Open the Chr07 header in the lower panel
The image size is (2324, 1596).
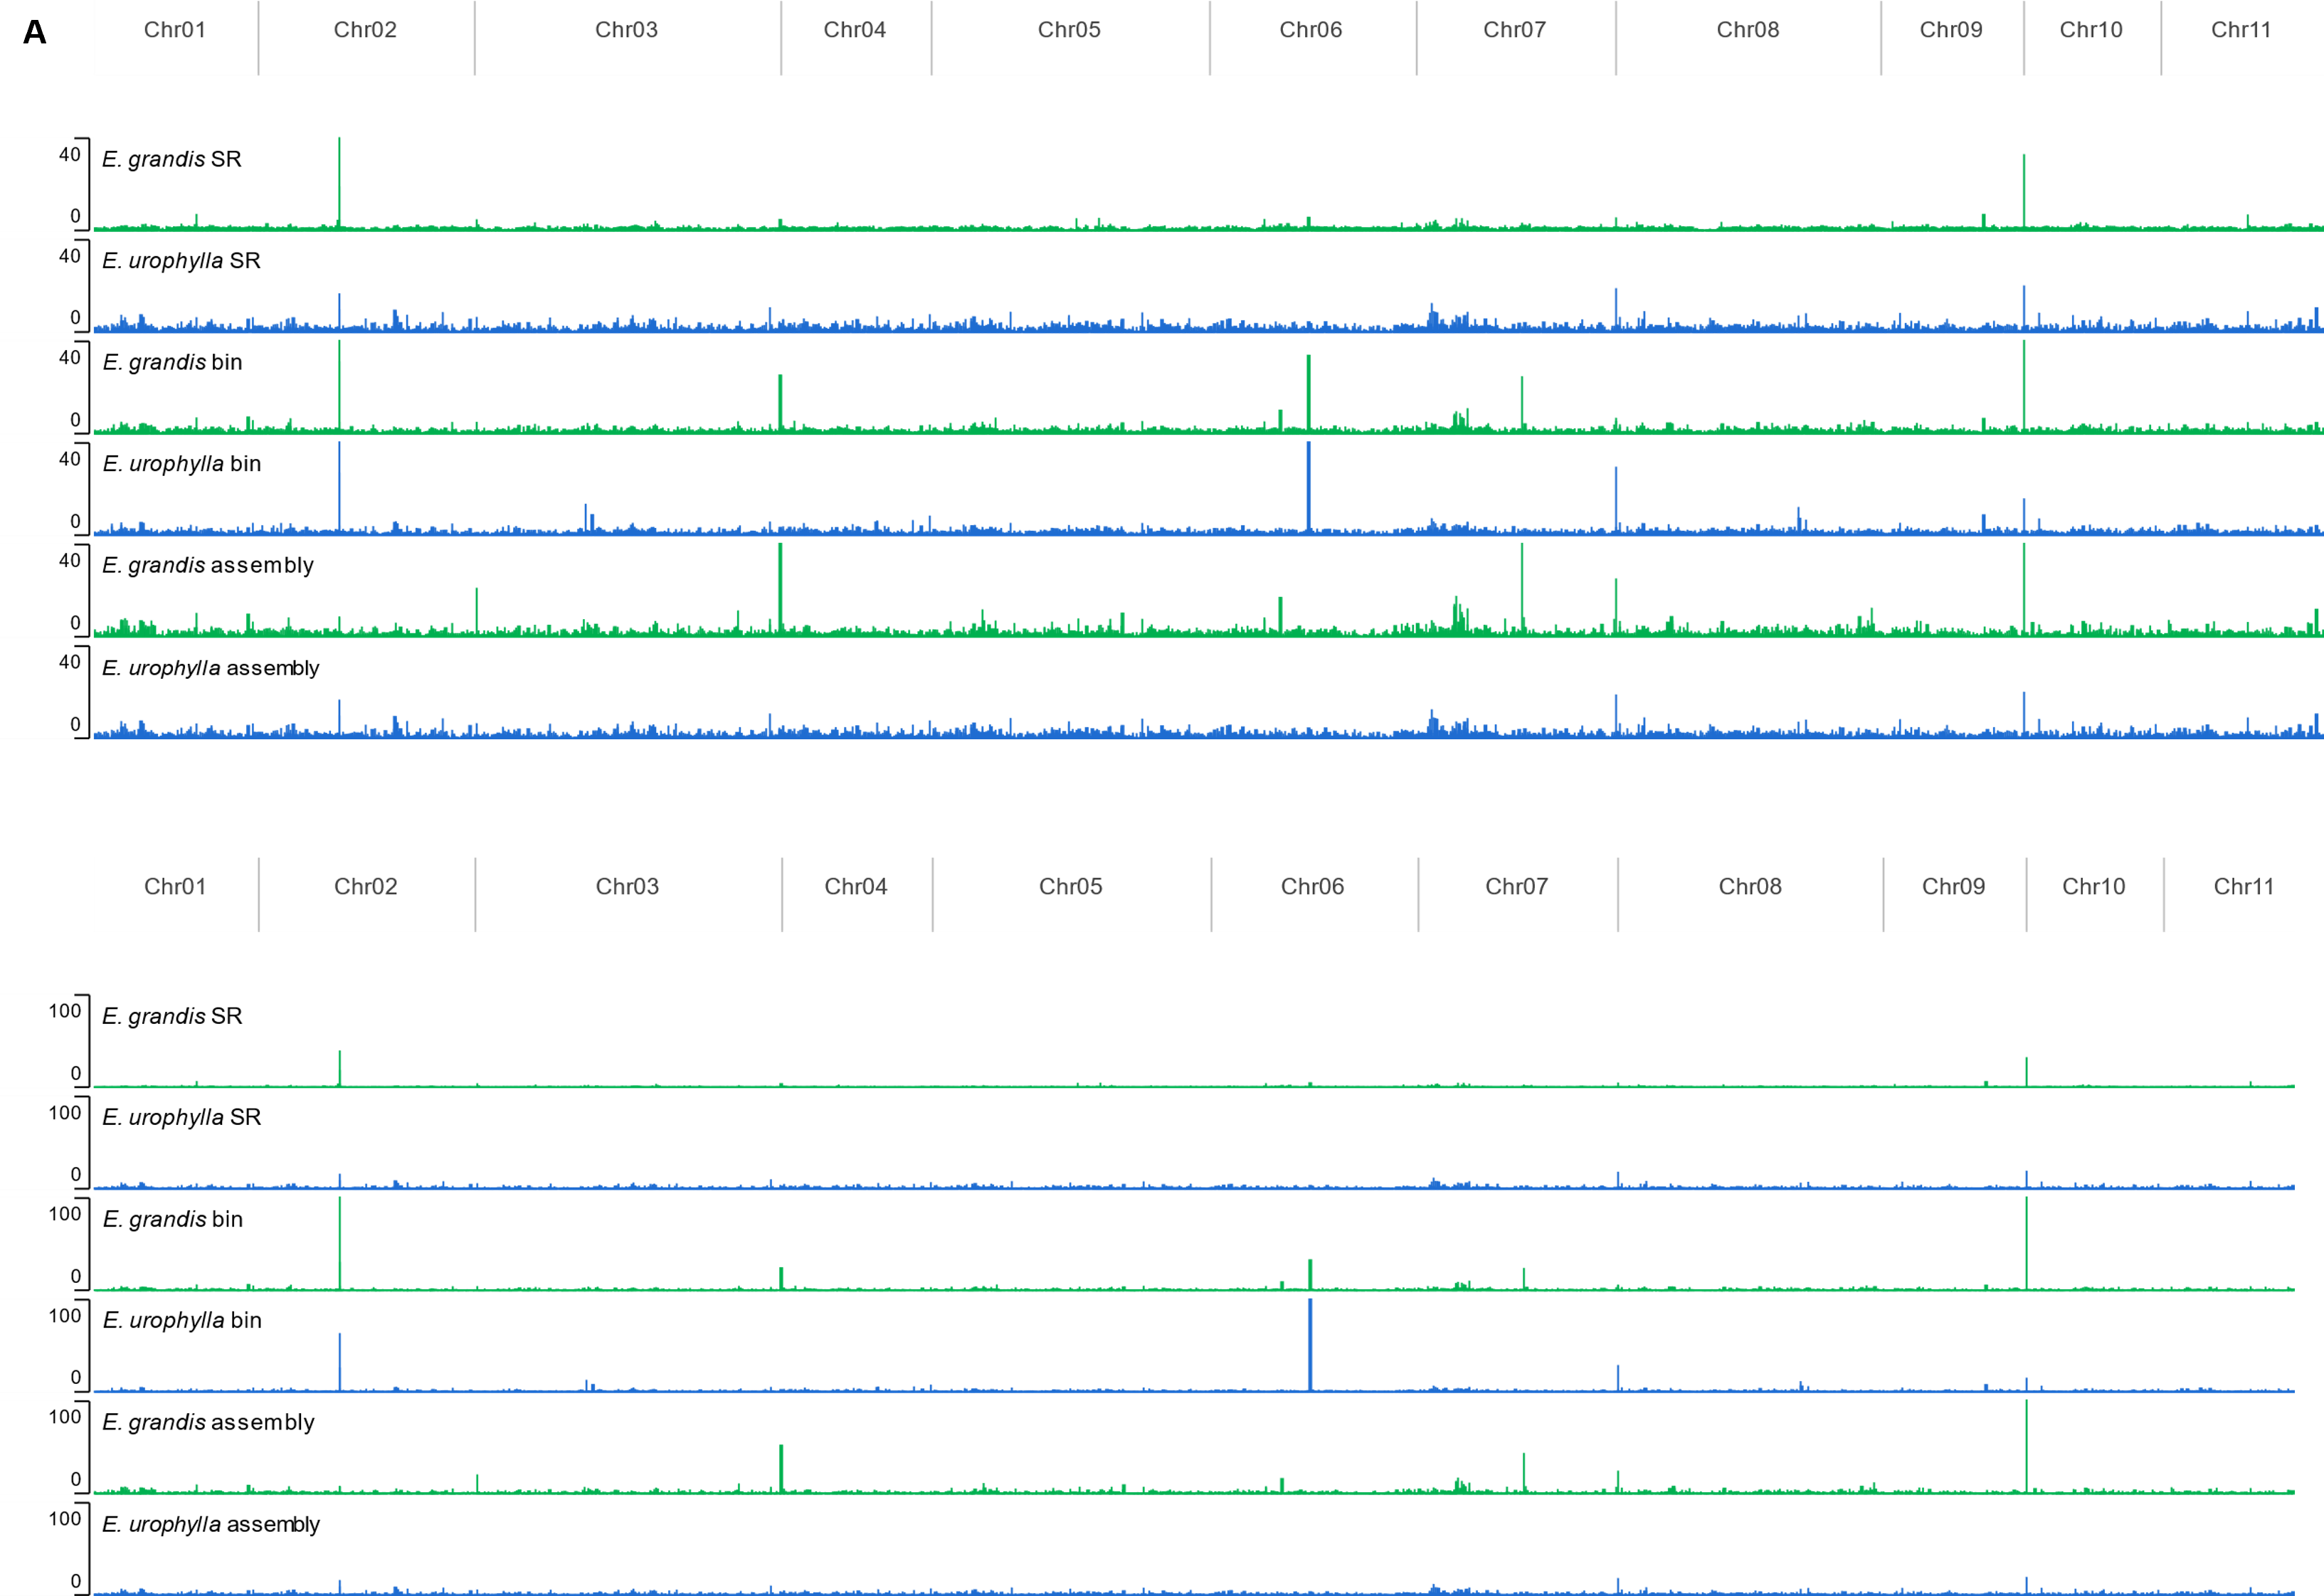point(1517,887)
